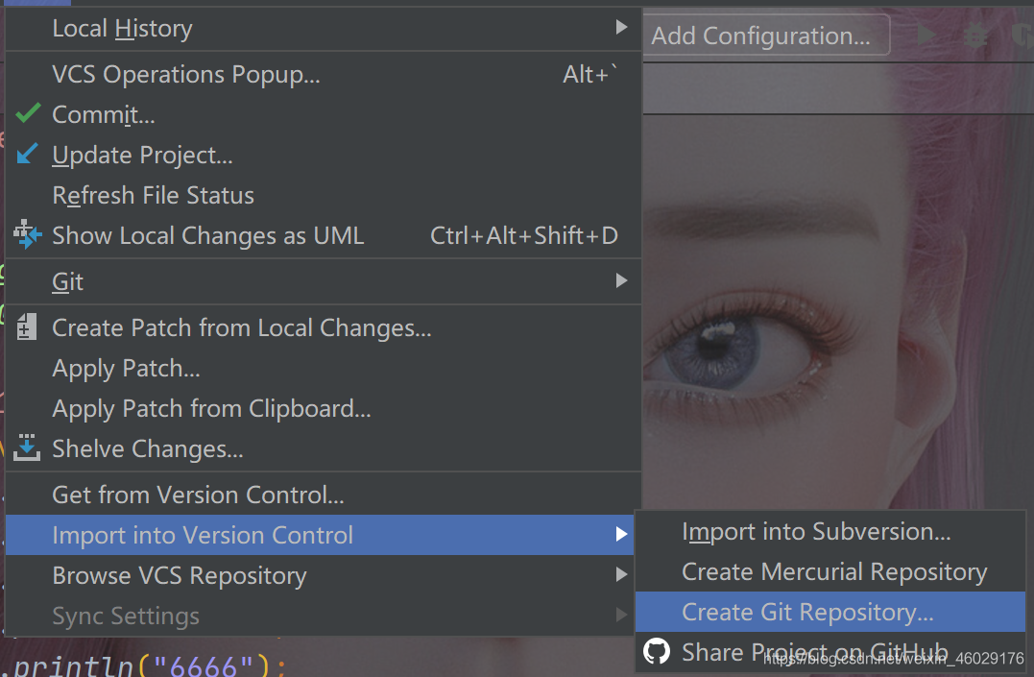Open VCS Operations Popup...
This screenshot has width=1034, height=677.
(x=186, y=74)
